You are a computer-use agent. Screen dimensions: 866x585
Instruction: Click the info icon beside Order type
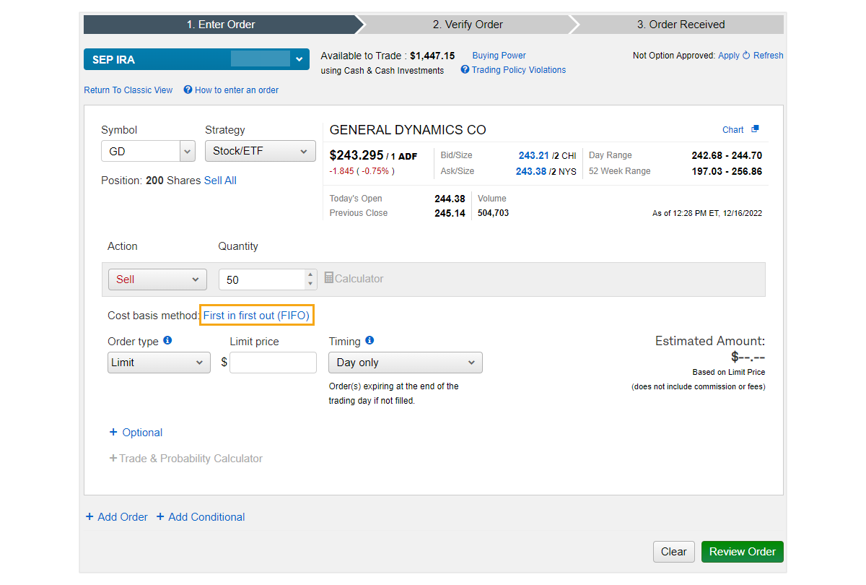pyautogui.click(x=167, y=341)
